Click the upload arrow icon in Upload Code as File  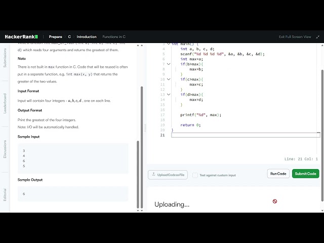[153, 174]
